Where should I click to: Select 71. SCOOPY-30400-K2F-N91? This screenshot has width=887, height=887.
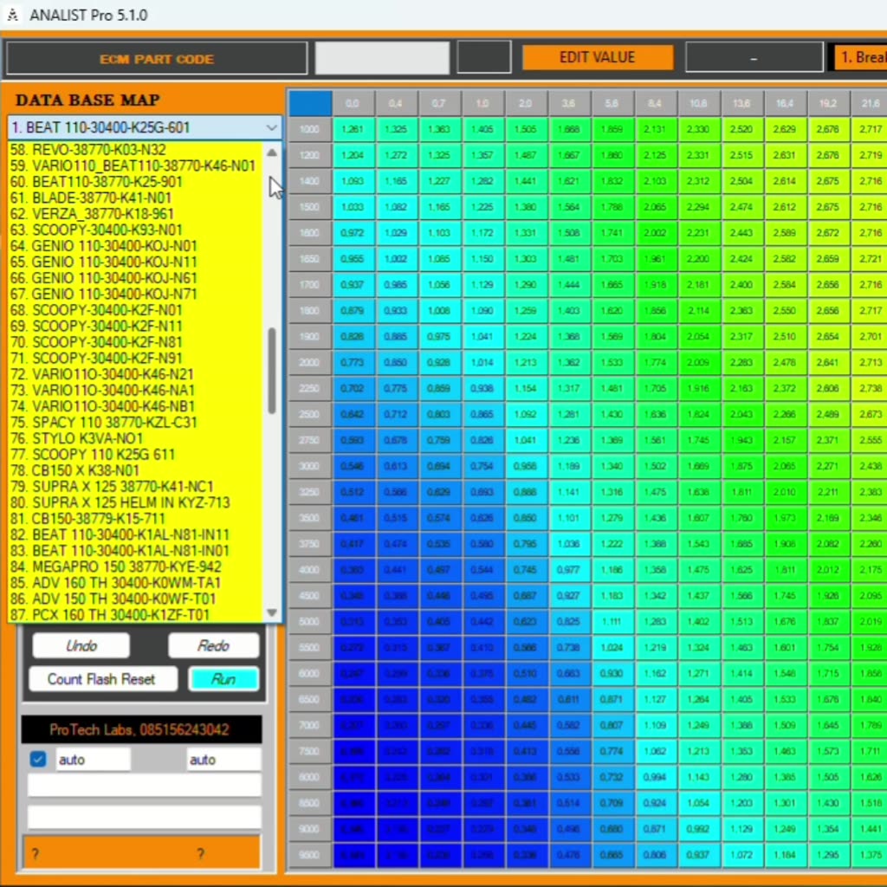click(134, 358)
